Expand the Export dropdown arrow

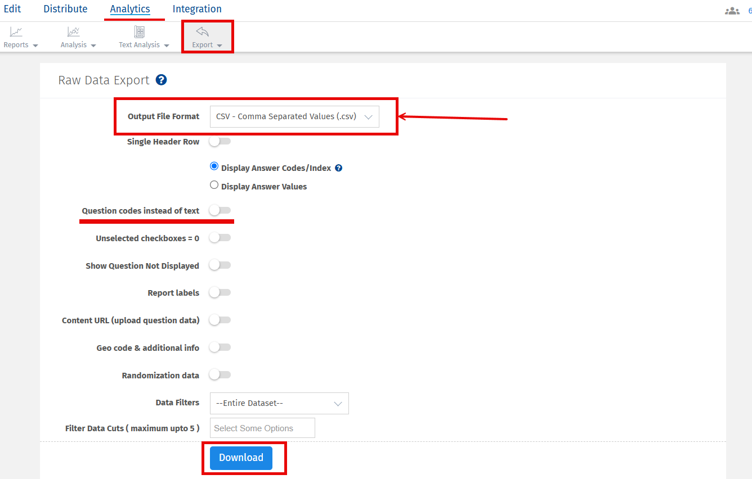click(x=220, y=46)
